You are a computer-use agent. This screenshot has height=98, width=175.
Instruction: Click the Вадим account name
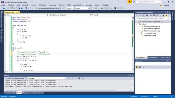tap(167, 5)
